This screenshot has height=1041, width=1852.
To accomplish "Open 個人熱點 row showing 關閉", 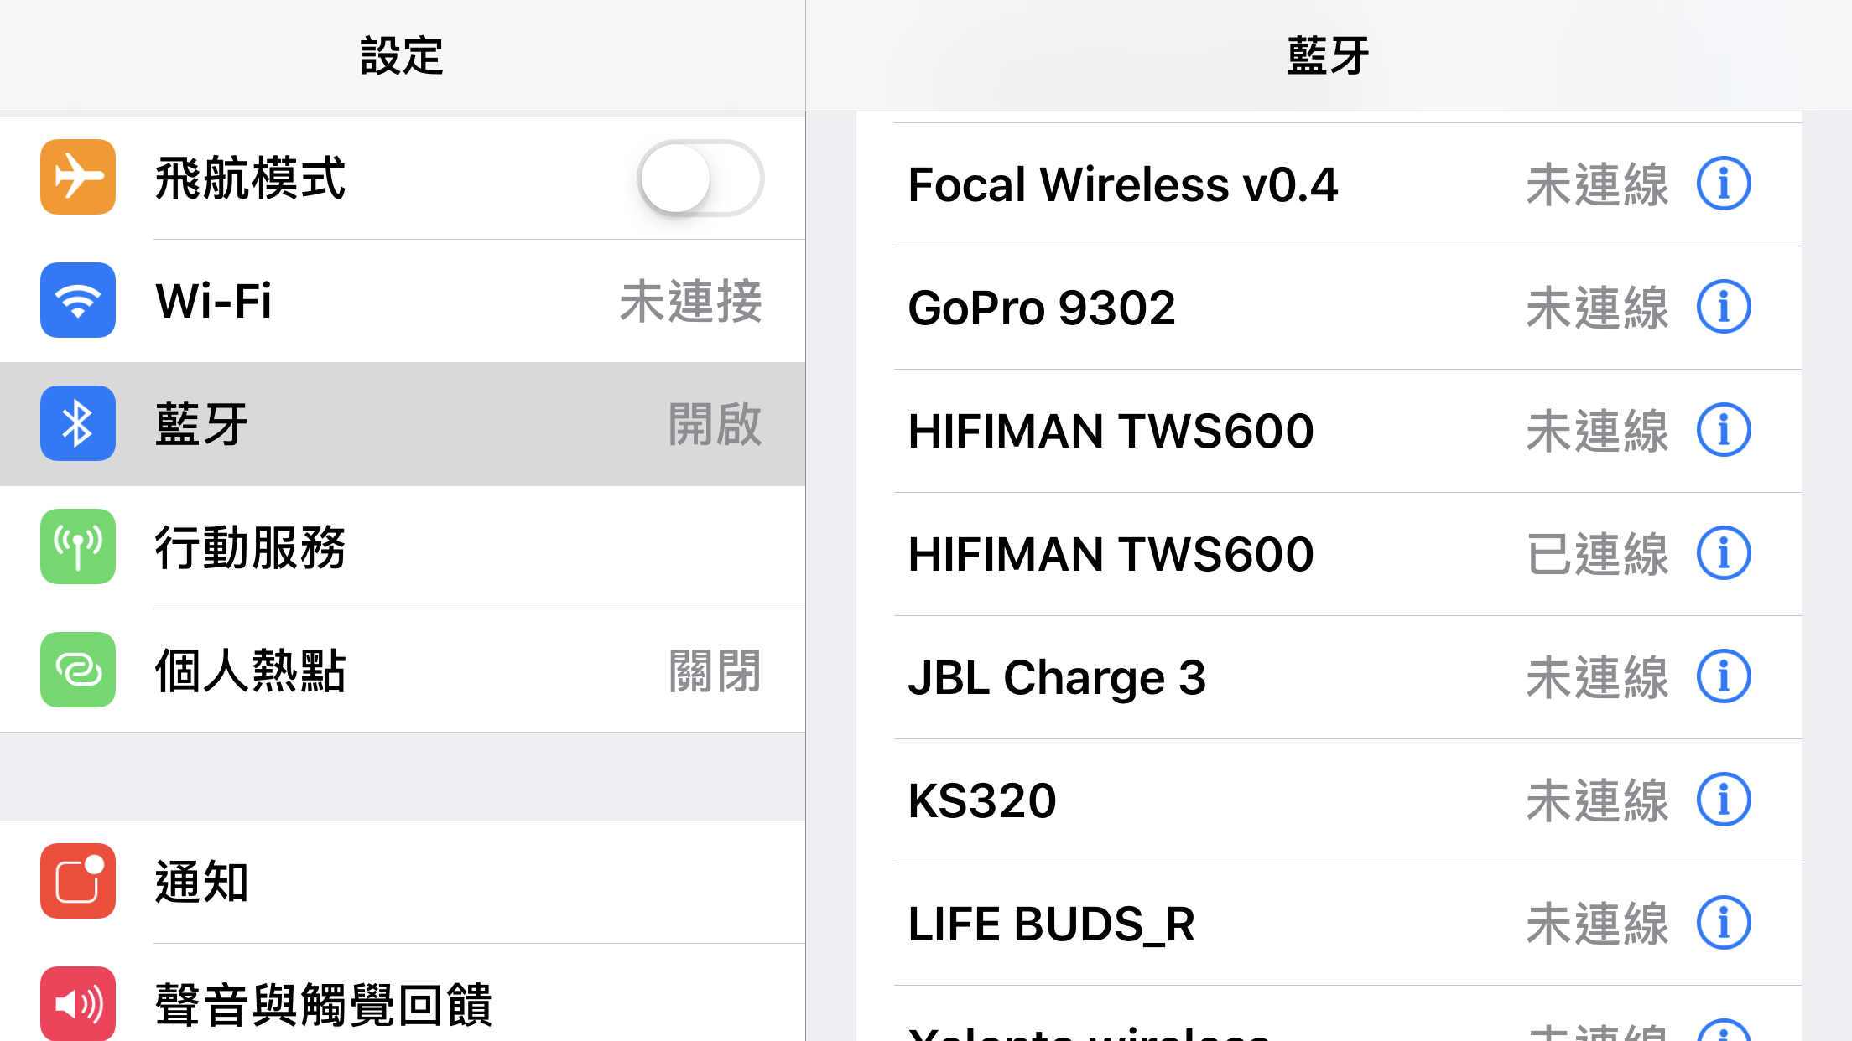I will click(403, 671).
